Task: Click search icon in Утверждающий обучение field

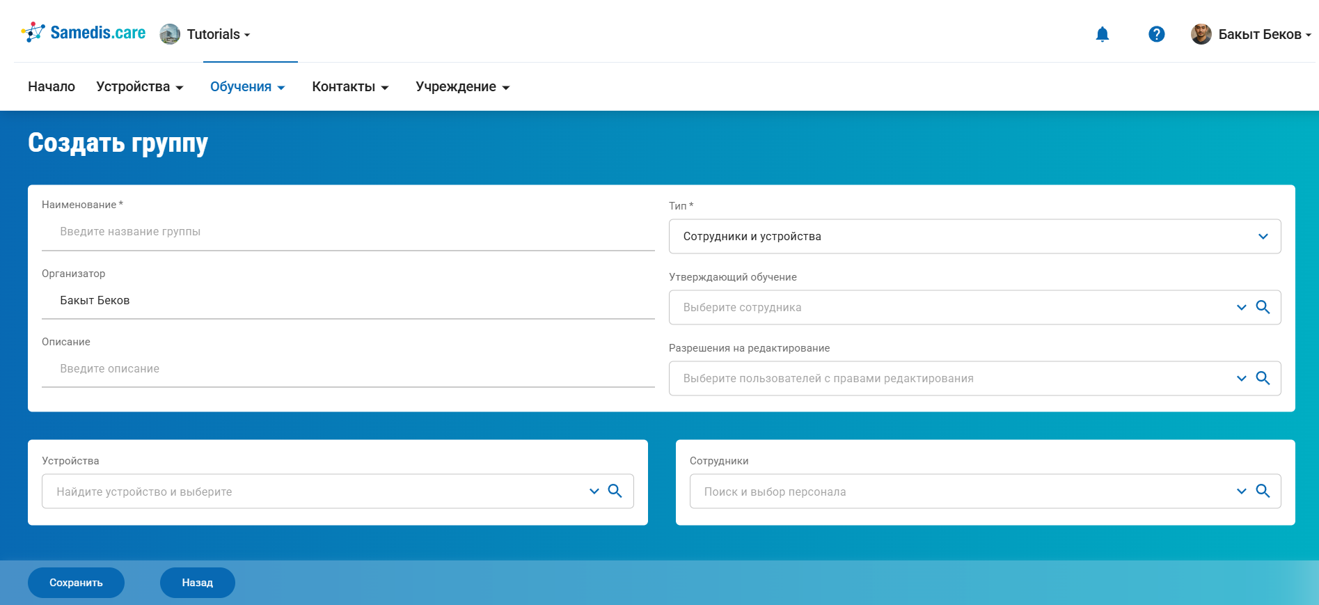Action: [1263, 307]
